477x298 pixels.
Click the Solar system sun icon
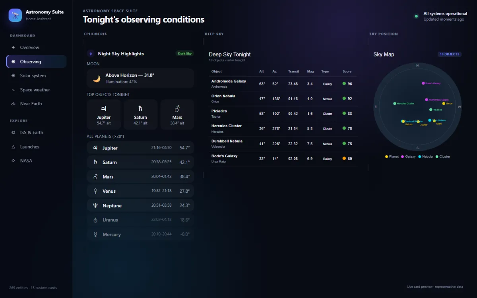tap(13, 75)
